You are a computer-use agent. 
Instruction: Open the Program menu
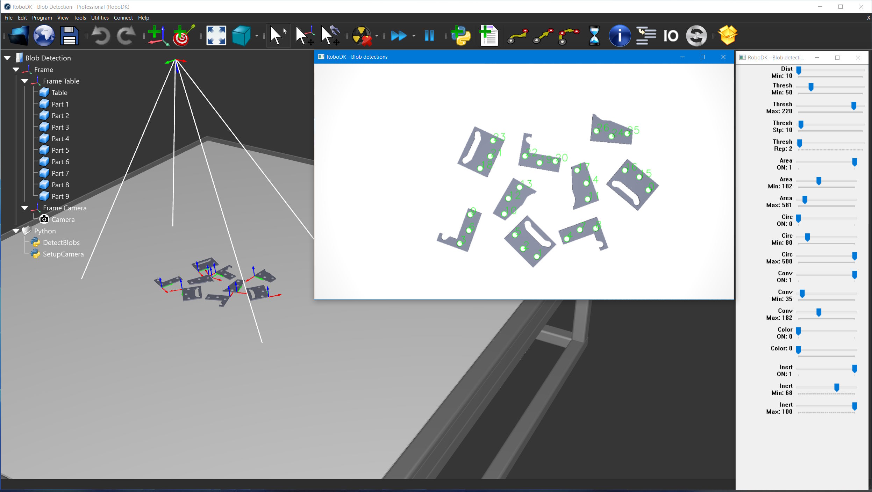(42, 18)
